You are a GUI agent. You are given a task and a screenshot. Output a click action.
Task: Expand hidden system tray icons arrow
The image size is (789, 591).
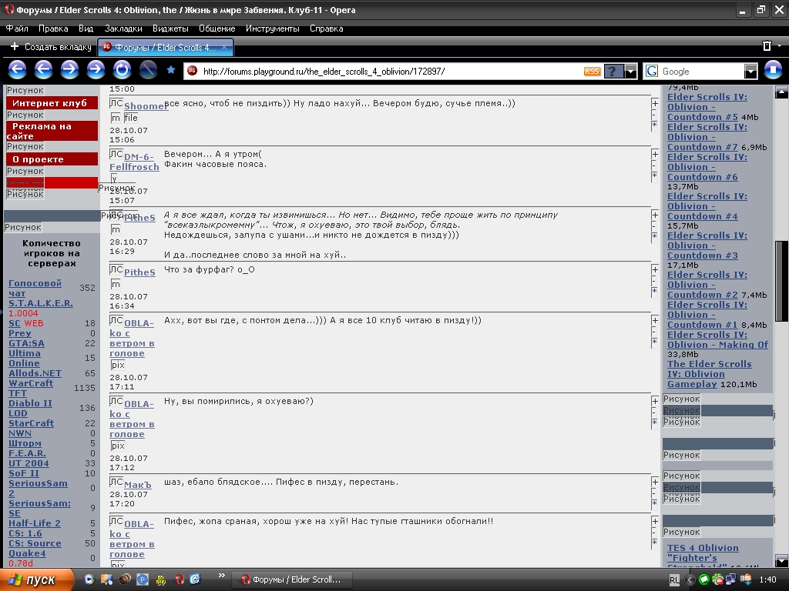pos(690,580)
